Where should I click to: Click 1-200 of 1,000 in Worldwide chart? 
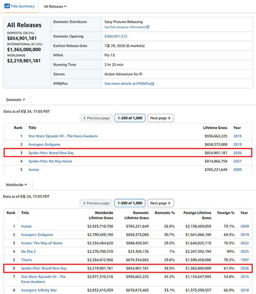pyautogui.click(x=130, y=203)
